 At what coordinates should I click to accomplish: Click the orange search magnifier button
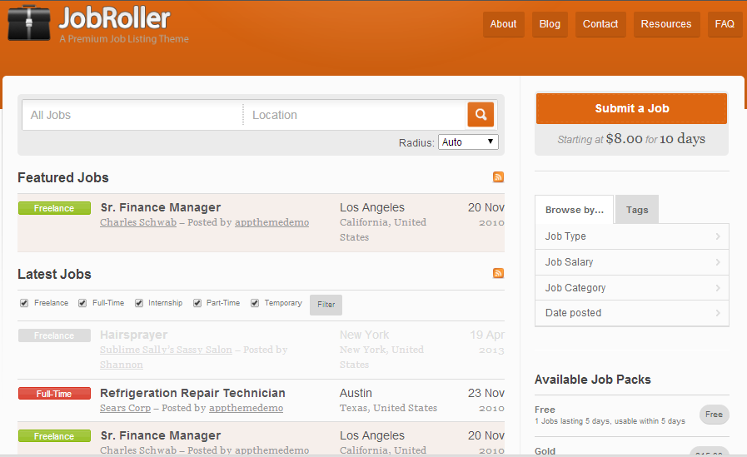481,115
